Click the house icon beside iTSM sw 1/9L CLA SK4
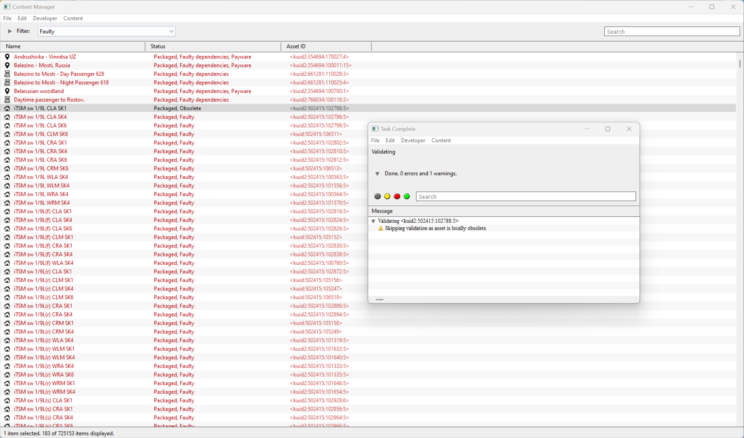The width and height of the screenshot is (744, 438). pyautogui.click(x=7, y=117)
